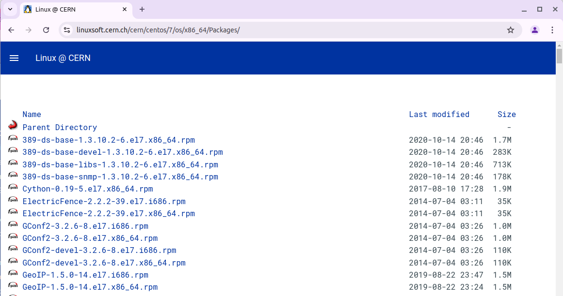The height and width of the screenshot is (296, 563).
Task: Open the hamburger navigation menu
Action: (x=14, y=58)
